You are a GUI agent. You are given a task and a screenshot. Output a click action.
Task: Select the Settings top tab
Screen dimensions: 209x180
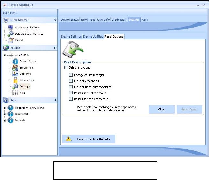tap(134, 20)
